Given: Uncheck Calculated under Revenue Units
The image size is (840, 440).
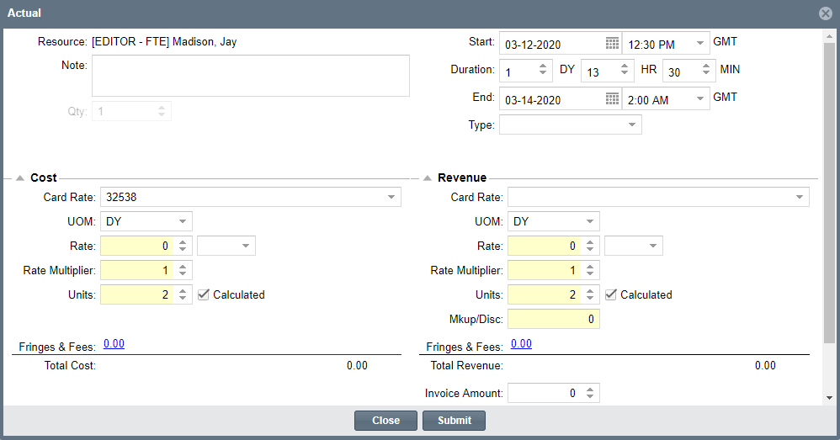Looking at the screenshot, I should pos(610,294).
